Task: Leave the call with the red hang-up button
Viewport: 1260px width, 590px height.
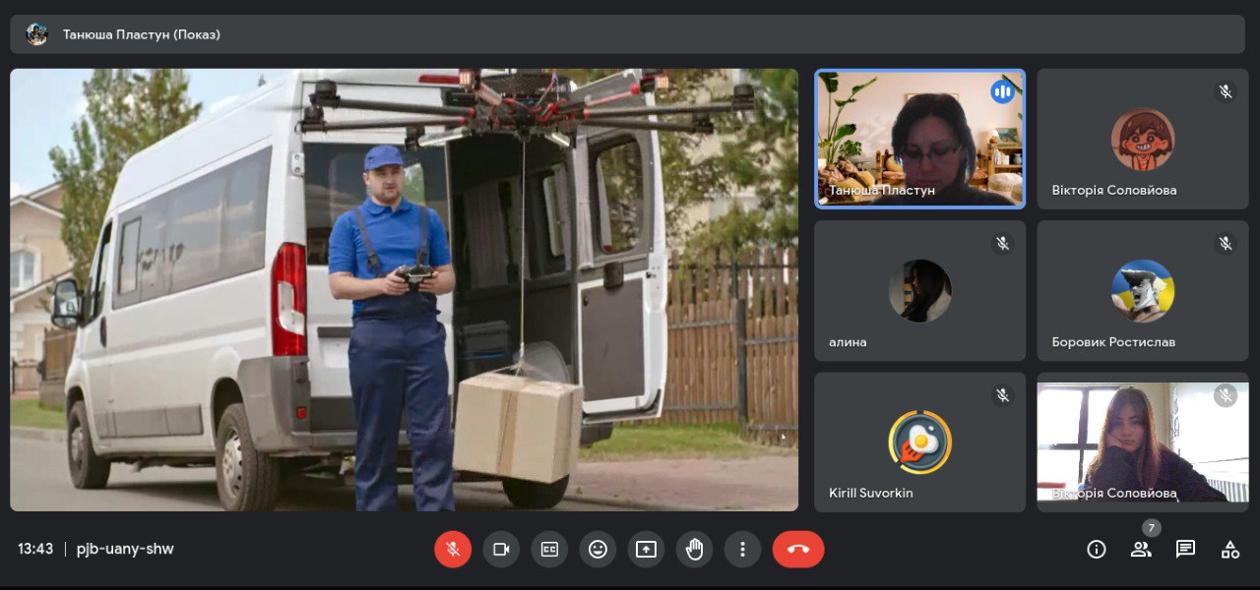Action: 797,550
